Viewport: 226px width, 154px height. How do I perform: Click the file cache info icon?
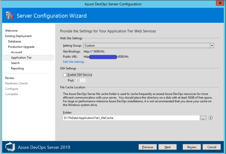[210, 118]
